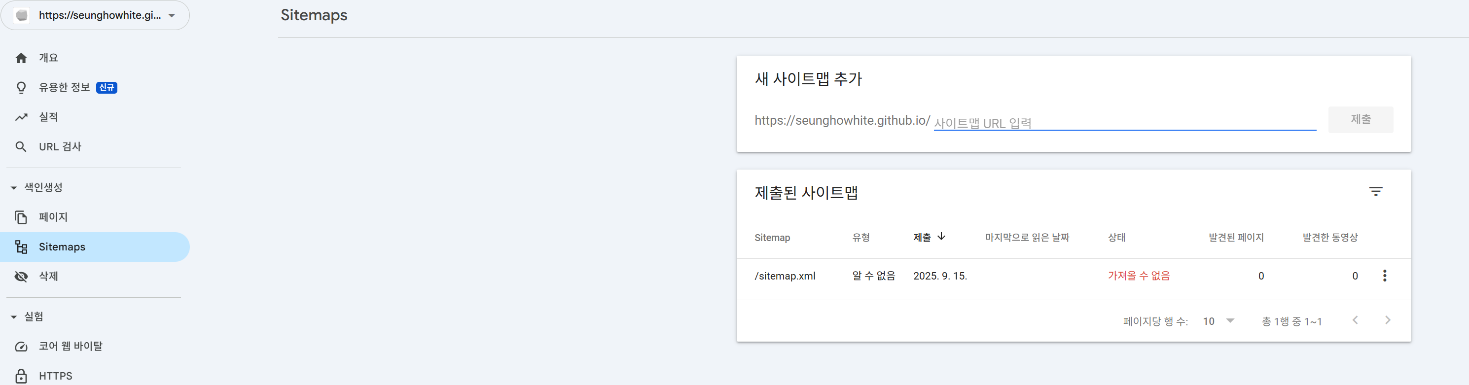The width and height of the screenshot is (1469, 385).
Task: Go to next page of sitemaps
Action: point(1388,320)
